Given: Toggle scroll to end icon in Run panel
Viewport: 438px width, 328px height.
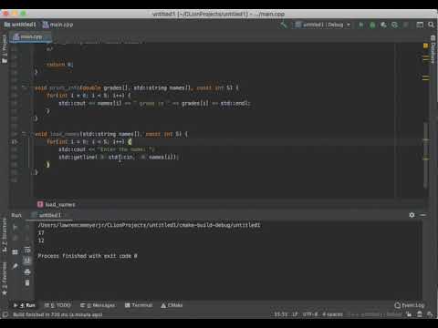Looking at the screenshot, I should coord(27,261).
